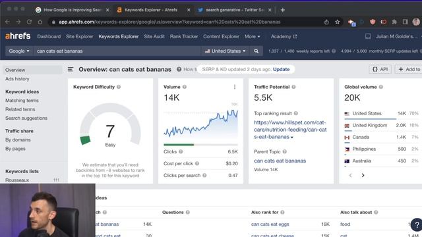This screenshot has width=422, height=237.
Task: Open the parent topic can cats eat bananas link
Action: [x=280, y=161]
